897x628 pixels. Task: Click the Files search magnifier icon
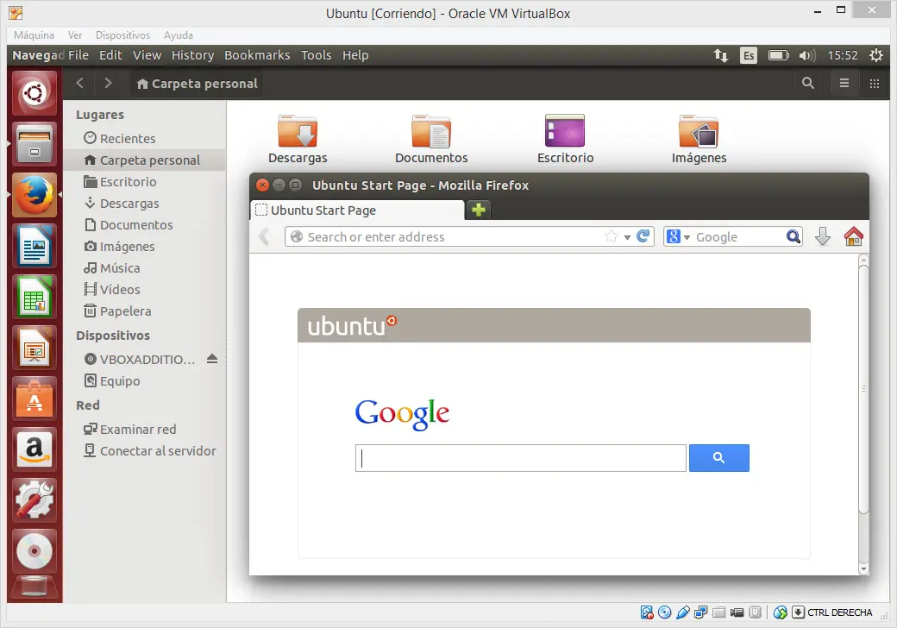click(x=808, y=83)
